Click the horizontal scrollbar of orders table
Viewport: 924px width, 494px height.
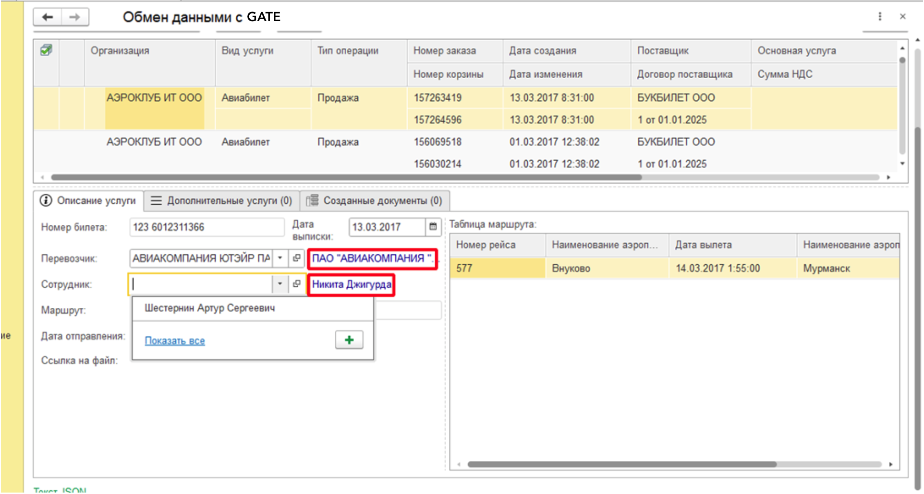pos(346,177)
